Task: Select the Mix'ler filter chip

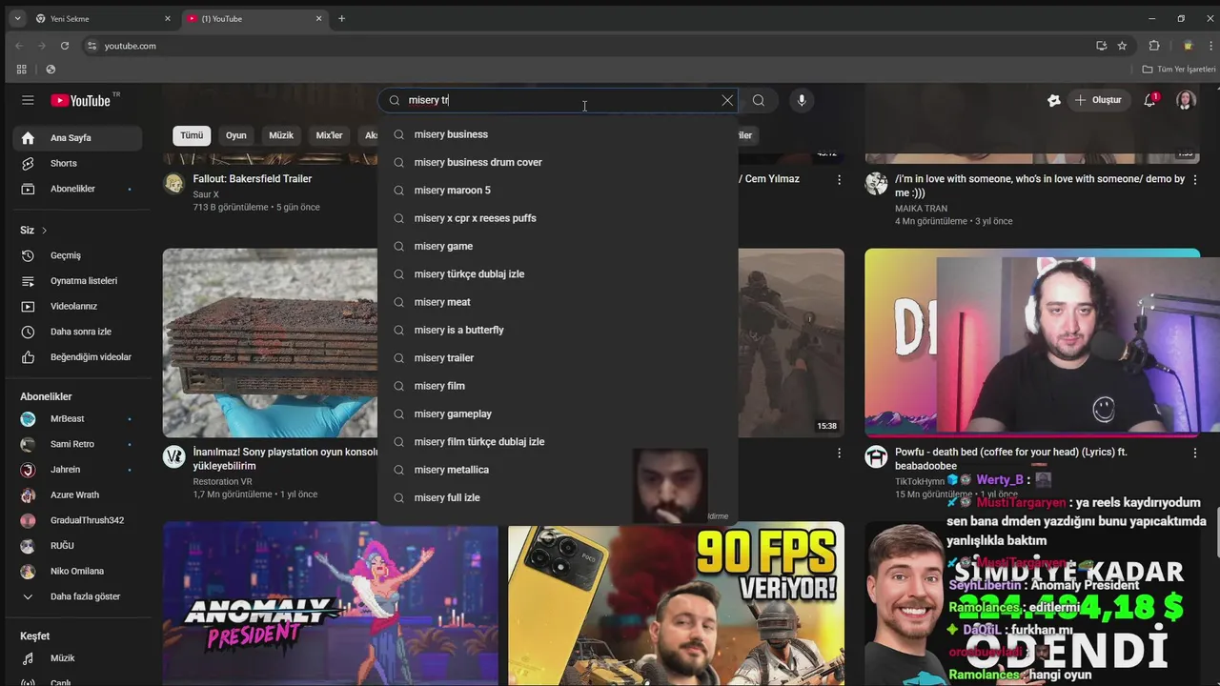Action: pos(329,135)
